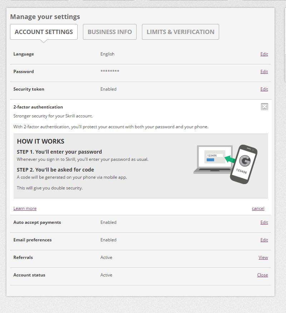The height and width of the screenshot is (313, 286).
Task: Click Close link for Account status
Action: coord(262,275)
